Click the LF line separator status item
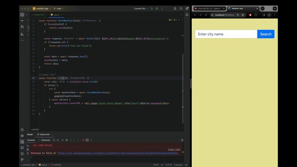 tap(162, 165)
